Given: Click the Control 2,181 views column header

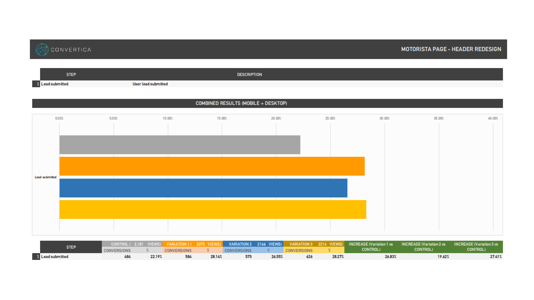Looking at the screenshot, I should click(132, 244).
